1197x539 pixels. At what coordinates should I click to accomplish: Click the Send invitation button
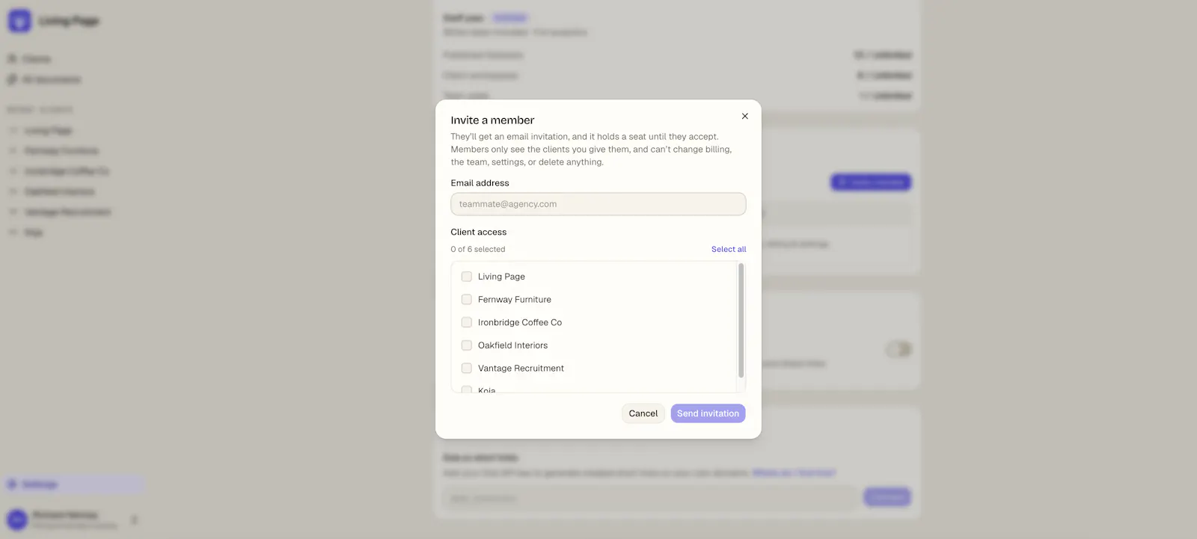tap(708, 413)
